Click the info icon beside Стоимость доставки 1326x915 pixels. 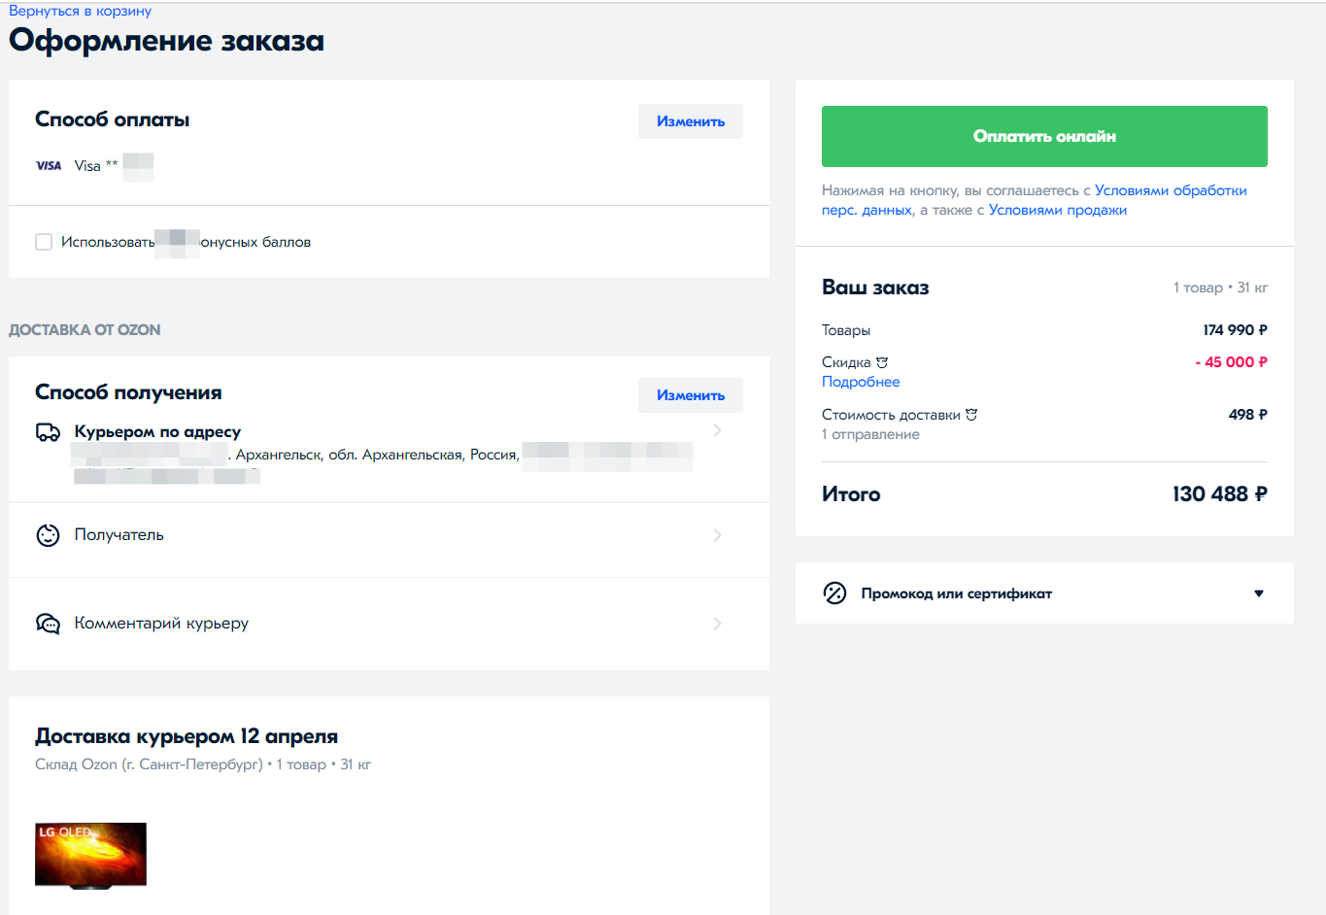(x=971, y=415)
